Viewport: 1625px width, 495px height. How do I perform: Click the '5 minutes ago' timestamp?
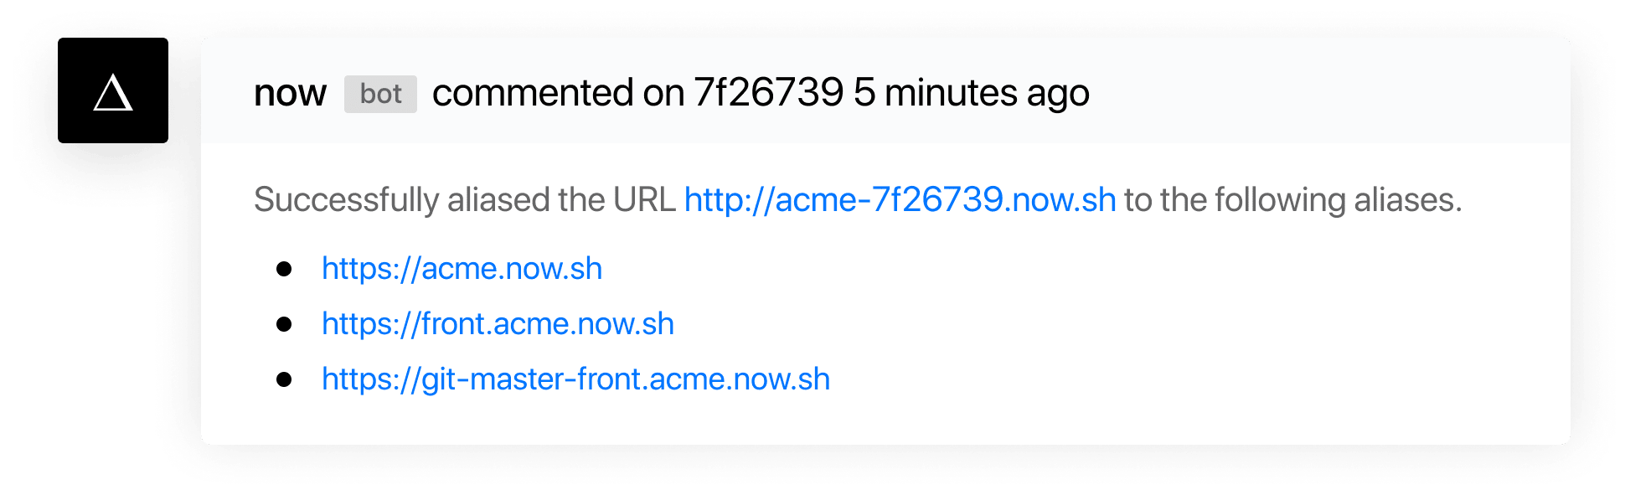[x=971, y=92]
